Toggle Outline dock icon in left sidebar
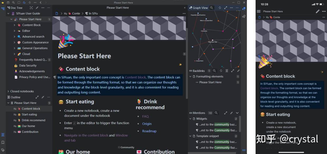The image size is (327, 154). point(3,135)
